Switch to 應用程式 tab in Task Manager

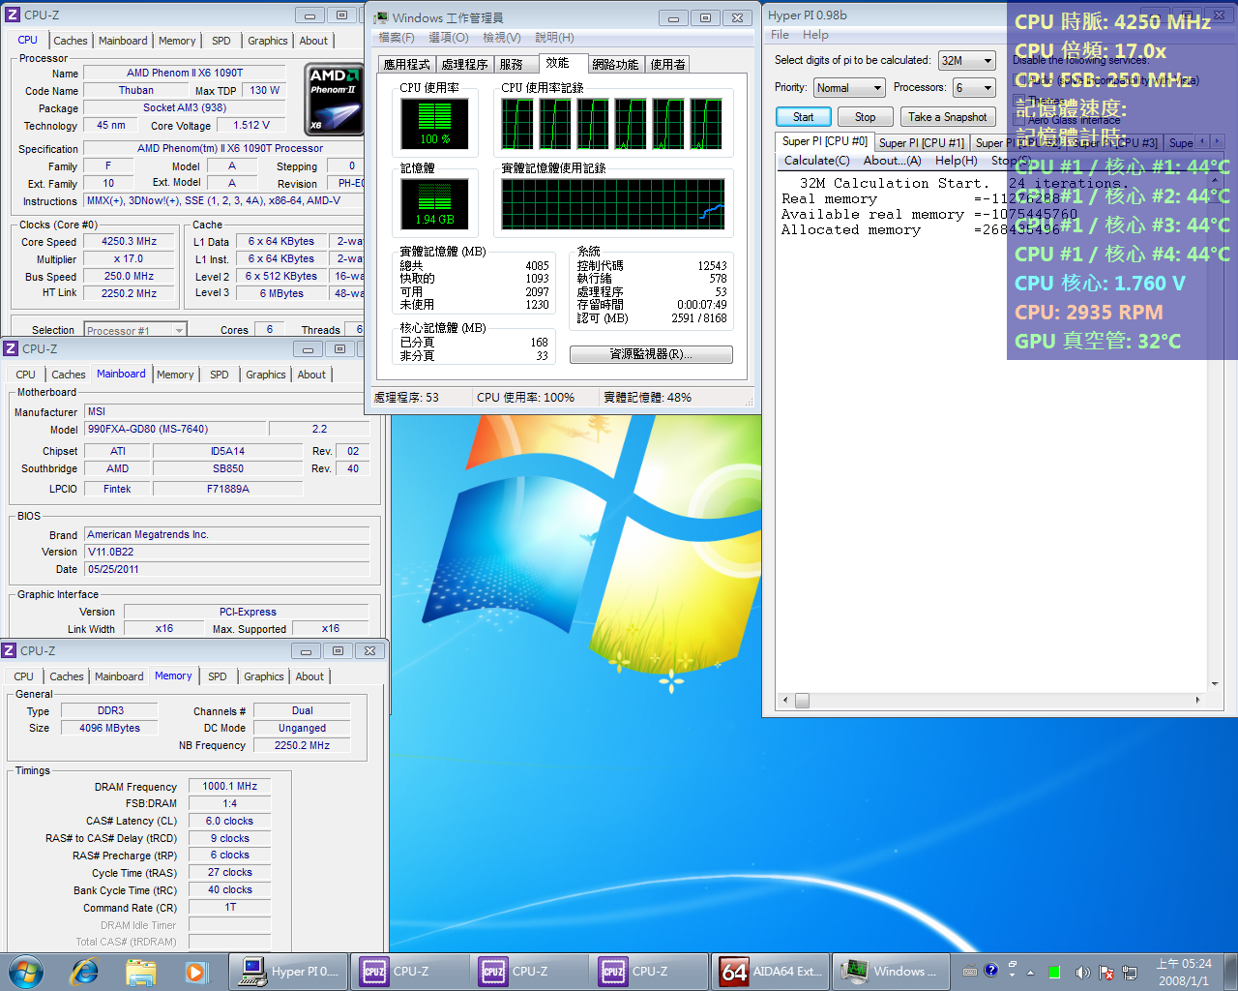(x=406, y=65)
